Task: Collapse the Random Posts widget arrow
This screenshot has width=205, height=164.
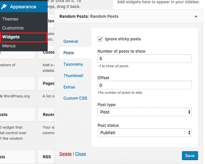Action: click(196, 16)
